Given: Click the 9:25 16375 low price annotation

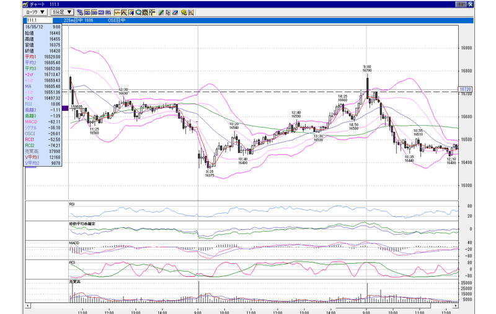Looking at the screenshot, I should (x=210, y=173).
